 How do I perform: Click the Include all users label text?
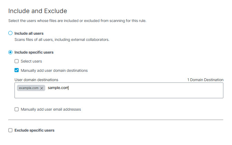(x=29, y=33)
